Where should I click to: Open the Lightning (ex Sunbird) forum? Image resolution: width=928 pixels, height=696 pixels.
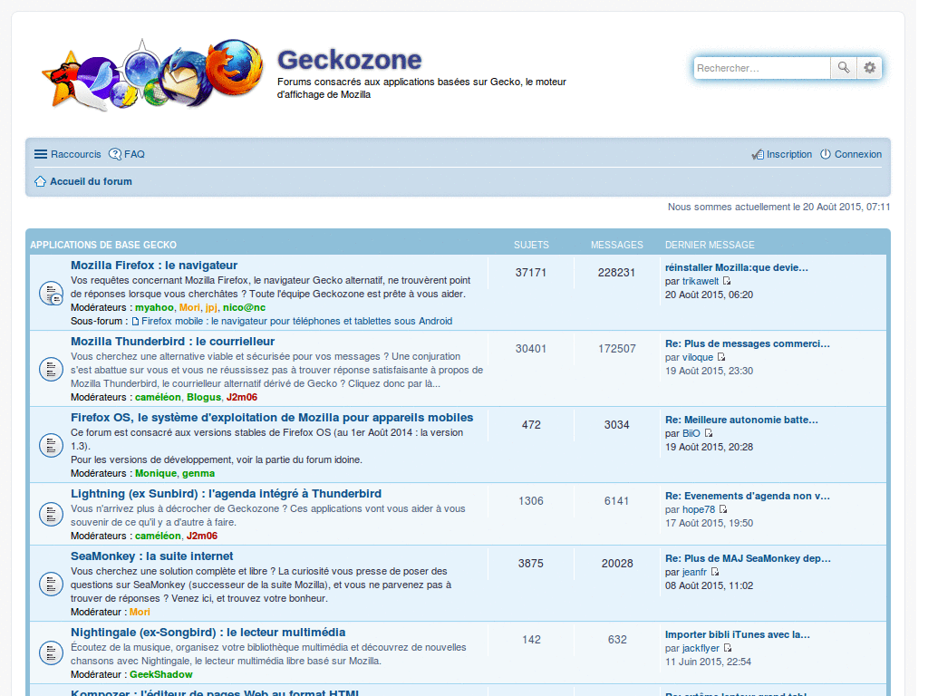(226, 494)
